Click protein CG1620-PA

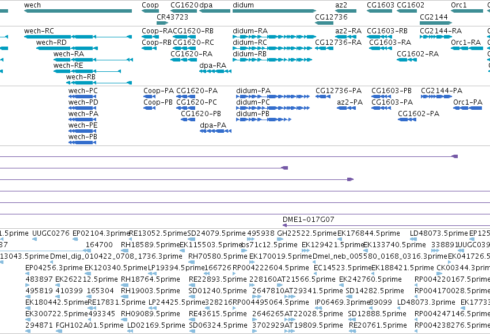(x=185, y=97)
